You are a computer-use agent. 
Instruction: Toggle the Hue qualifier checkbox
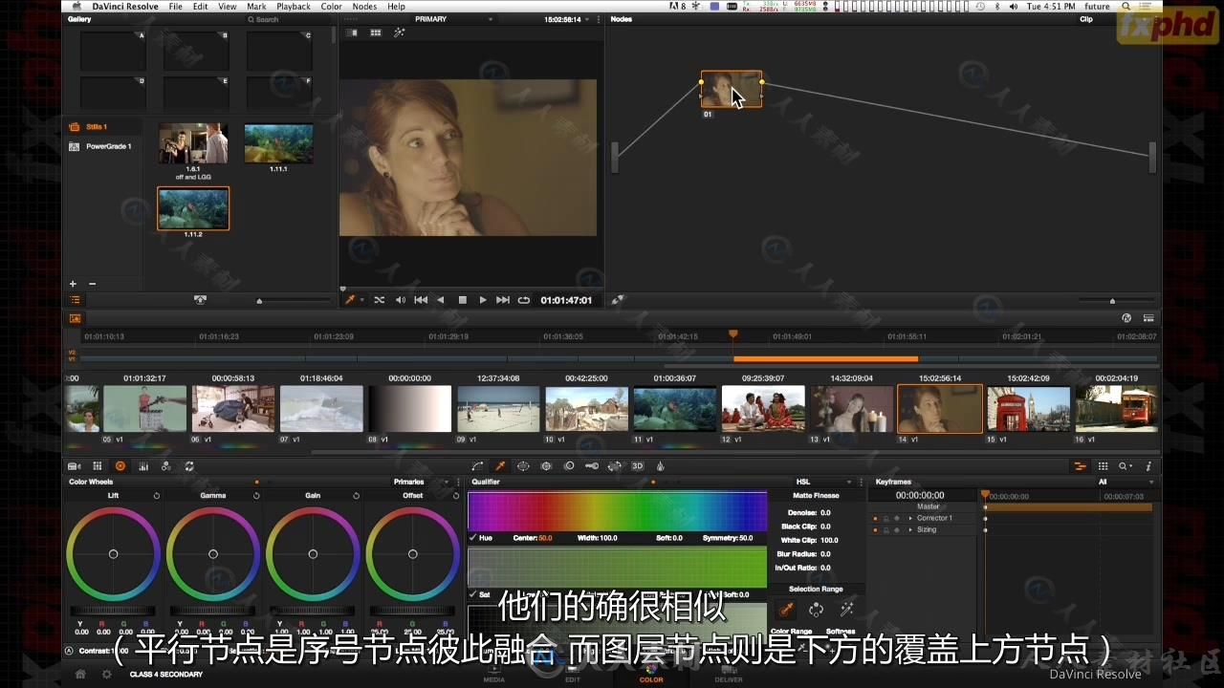(x=473, y=538)
